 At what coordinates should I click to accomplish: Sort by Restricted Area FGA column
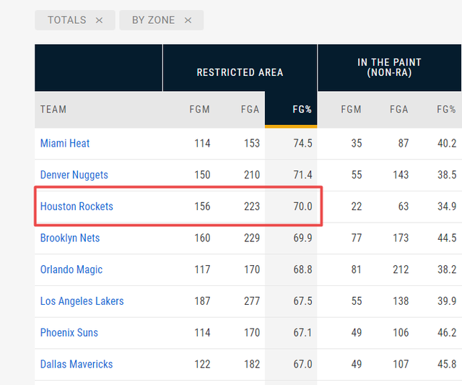pos(250,110)
